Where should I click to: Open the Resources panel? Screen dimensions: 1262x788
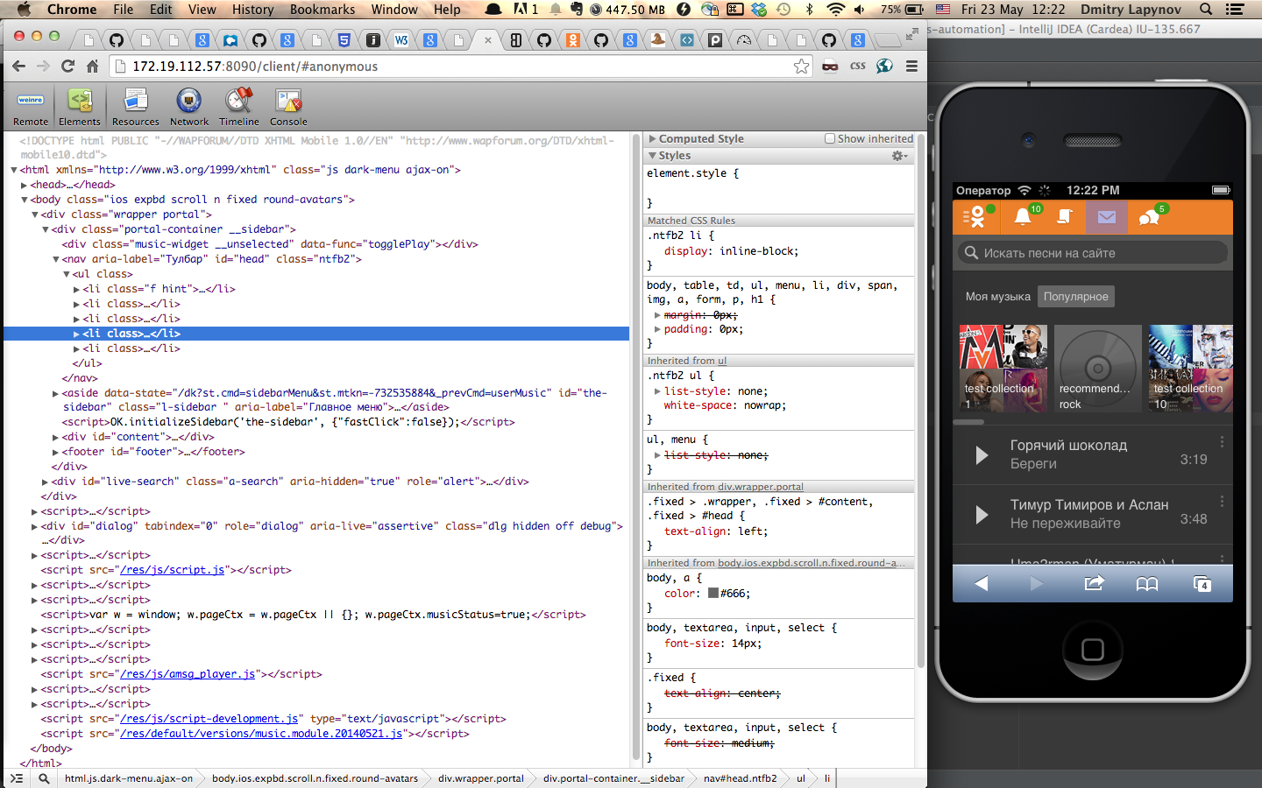pos(136,108)
